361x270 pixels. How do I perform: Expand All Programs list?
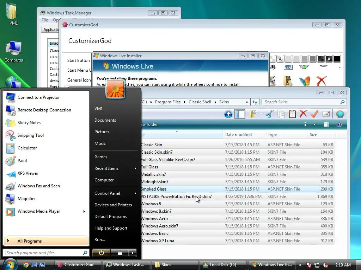pos(46,241)
